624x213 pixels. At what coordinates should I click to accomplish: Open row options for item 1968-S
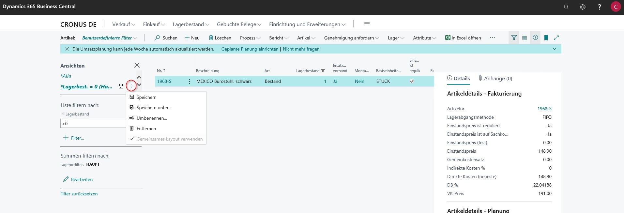190,81
